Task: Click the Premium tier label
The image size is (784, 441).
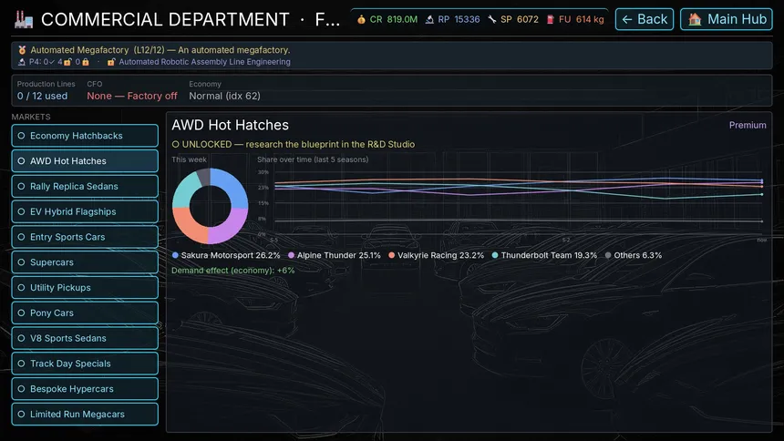Action: coord(748,125)
